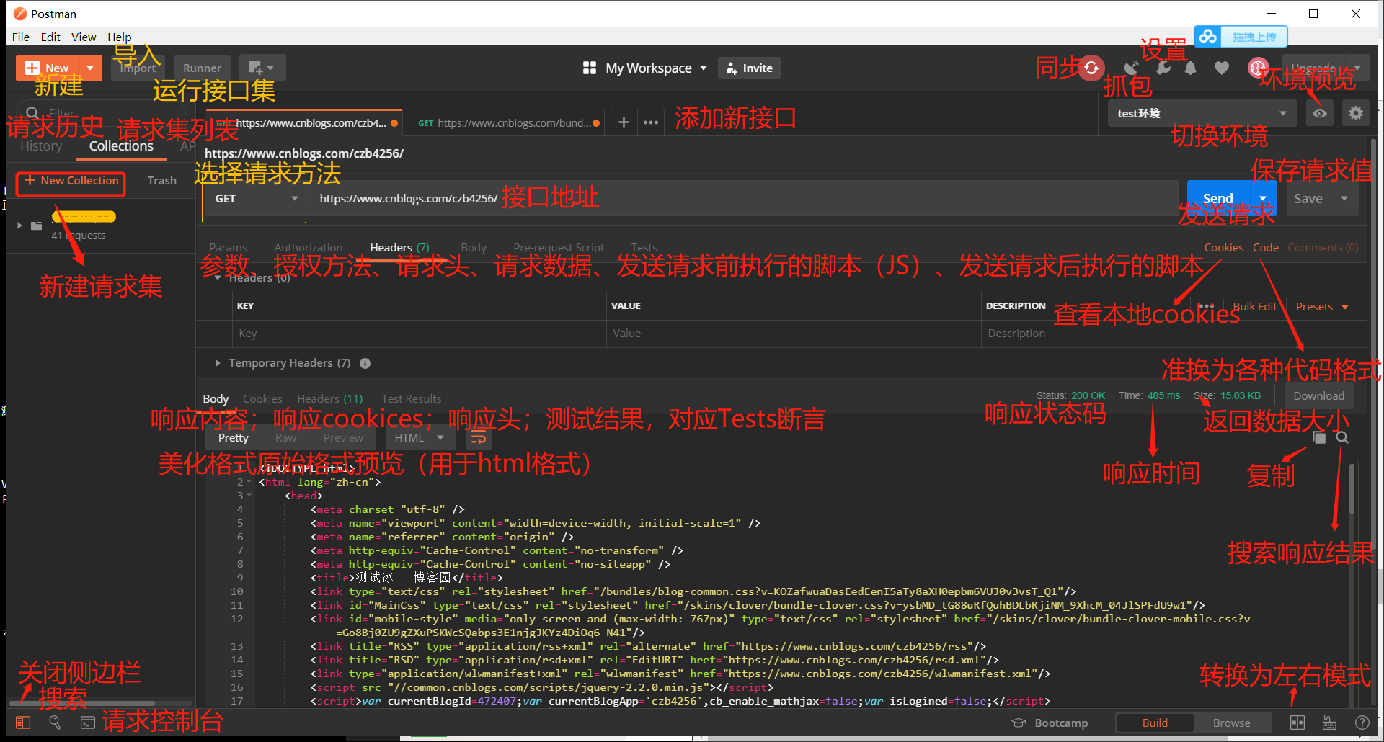1384x742 pixels.
Task: Switch to Browse mode
Action: (x=1232, y=723)
